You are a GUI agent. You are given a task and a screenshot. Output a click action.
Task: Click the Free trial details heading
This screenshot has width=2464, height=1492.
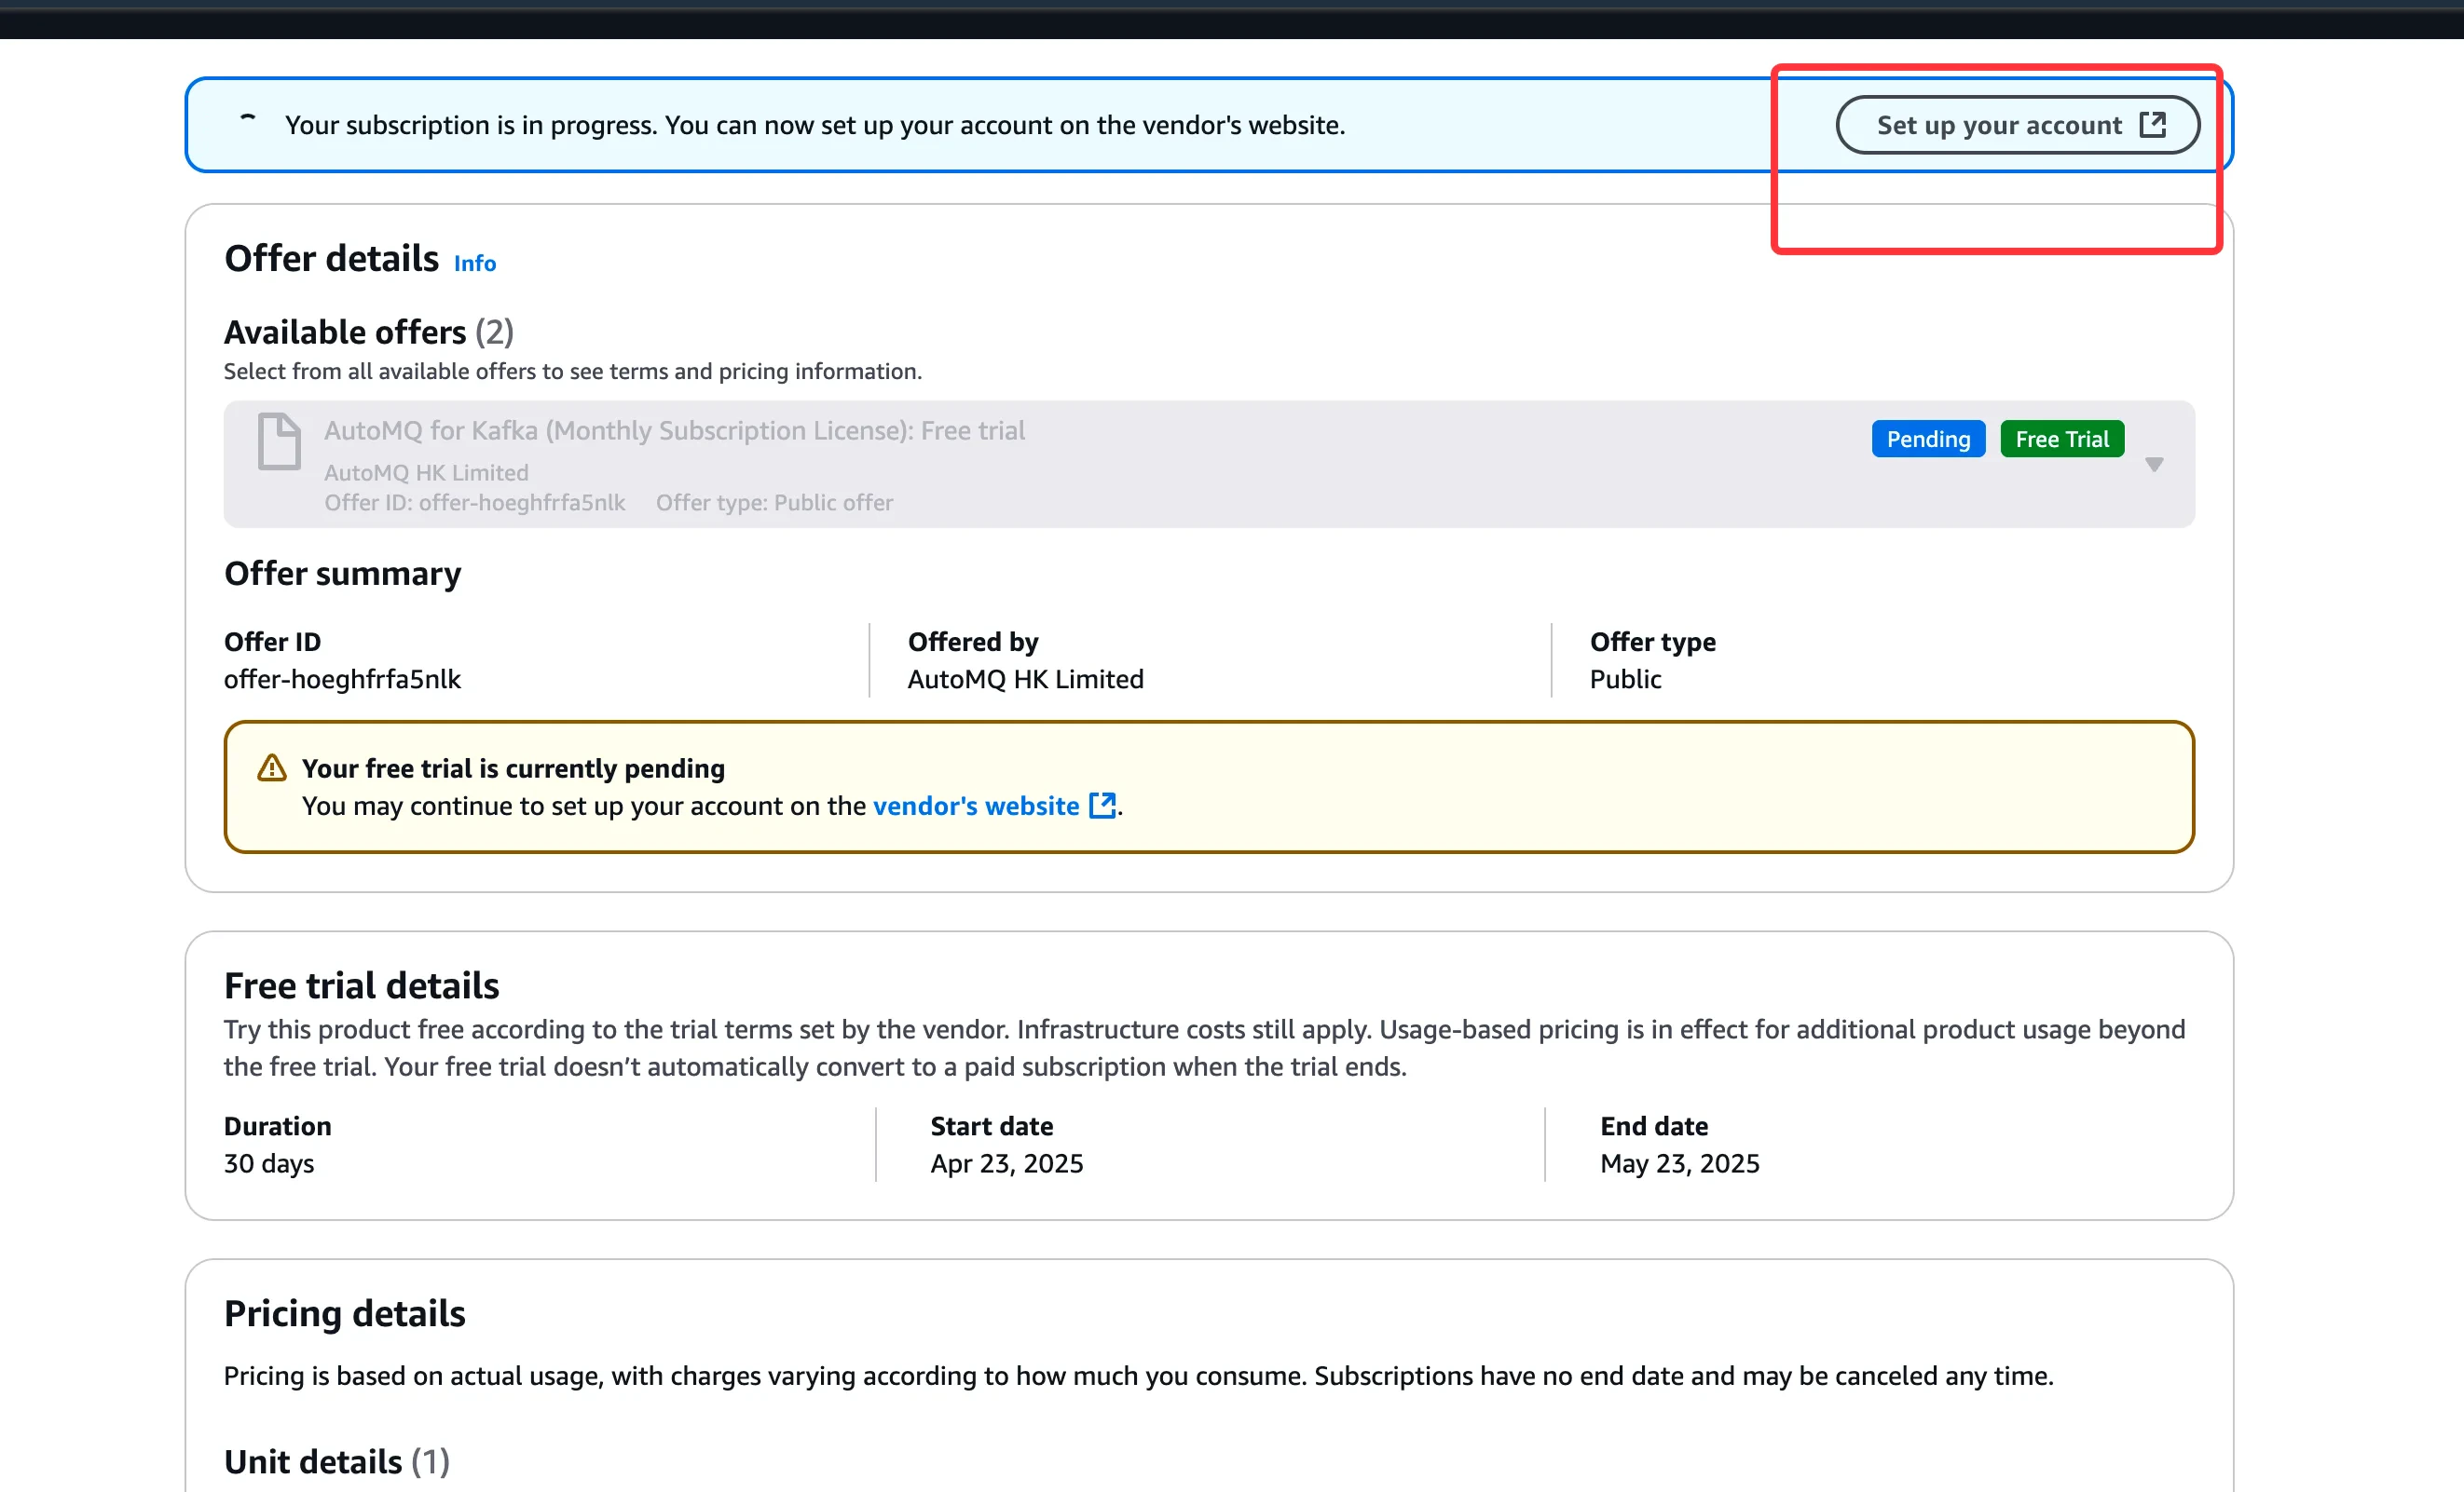coord(361,985)
